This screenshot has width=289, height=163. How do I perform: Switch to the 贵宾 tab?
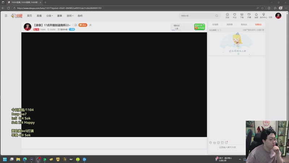[244, 24]
